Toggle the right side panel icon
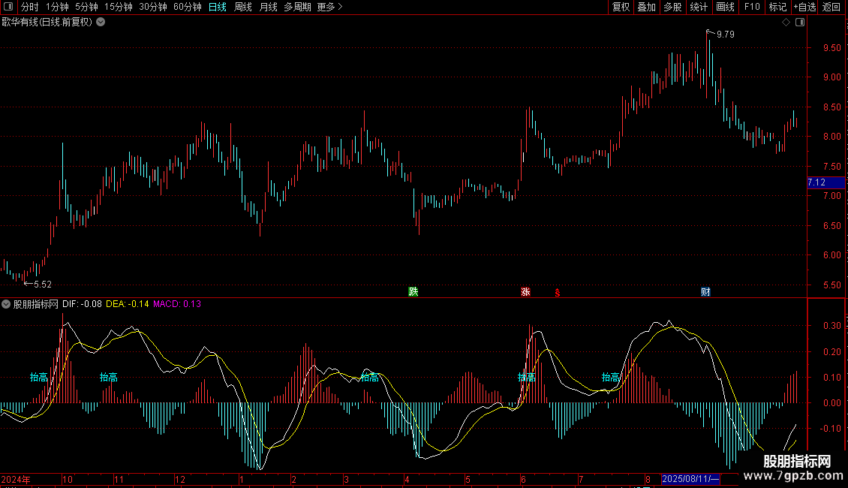 click(799, 23)
